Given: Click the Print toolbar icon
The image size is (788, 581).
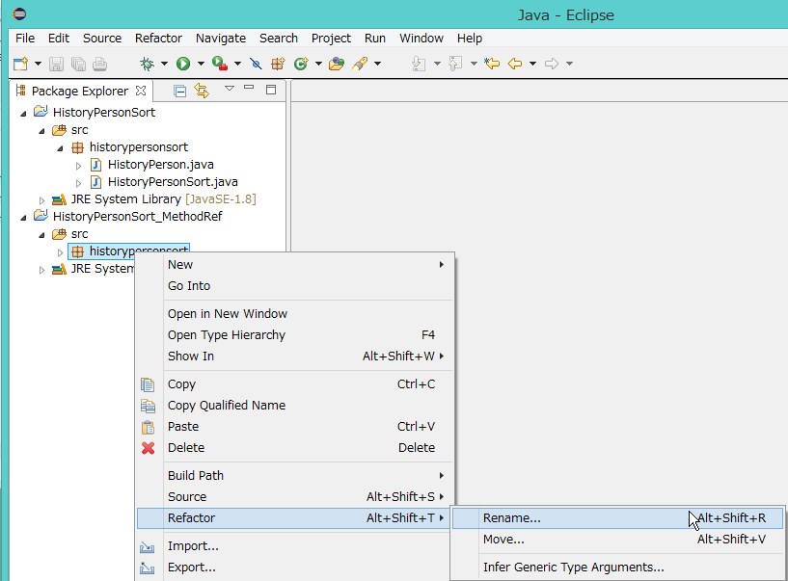Looking at the screenshot, I should (99, 64).
